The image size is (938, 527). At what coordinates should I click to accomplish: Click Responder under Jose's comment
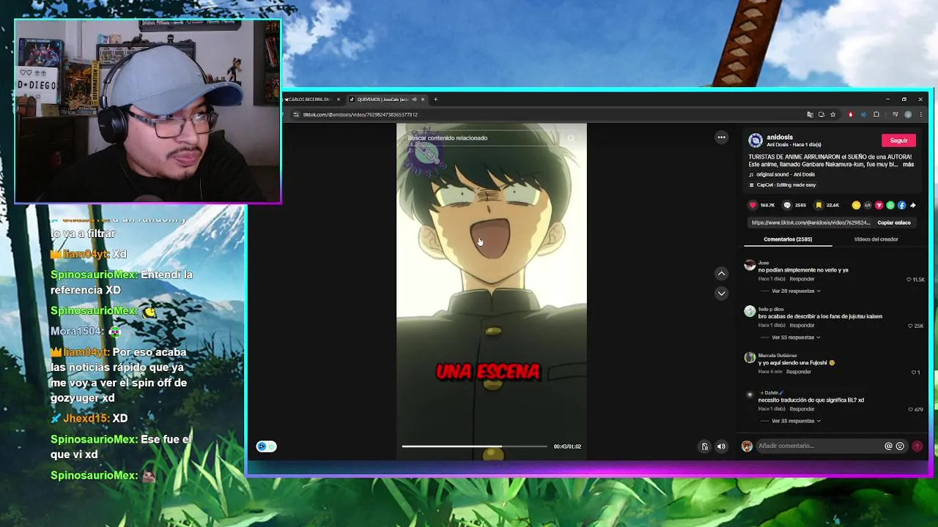[802, 279]
